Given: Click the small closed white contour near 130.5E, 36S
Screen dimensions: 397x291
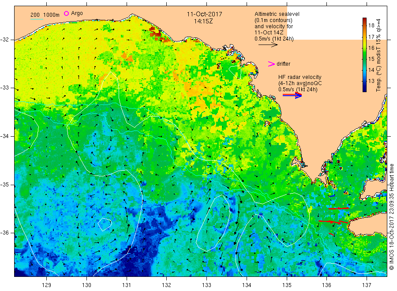Looking at the screenshot, I should 105,224.
